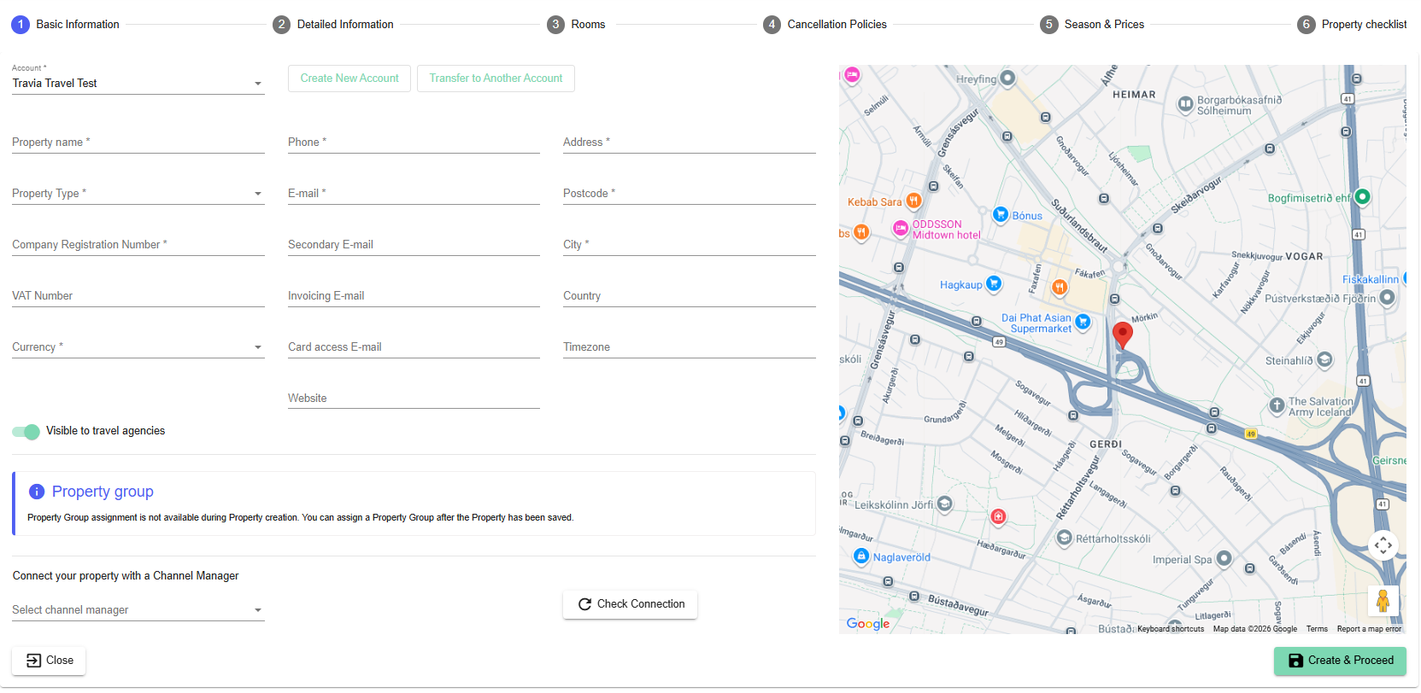Focus the Invoicing E-mail field
Viewport: 1421px width, 693px height.
(414, 296)
